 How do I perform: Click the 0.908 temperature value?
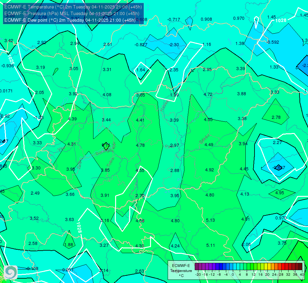206,19
